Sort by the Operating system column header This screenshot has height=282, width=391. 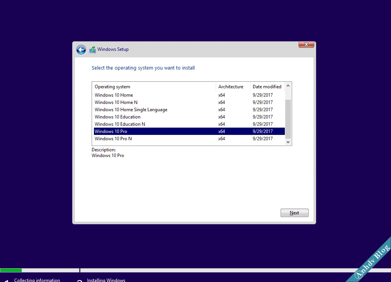coord(112,86)
